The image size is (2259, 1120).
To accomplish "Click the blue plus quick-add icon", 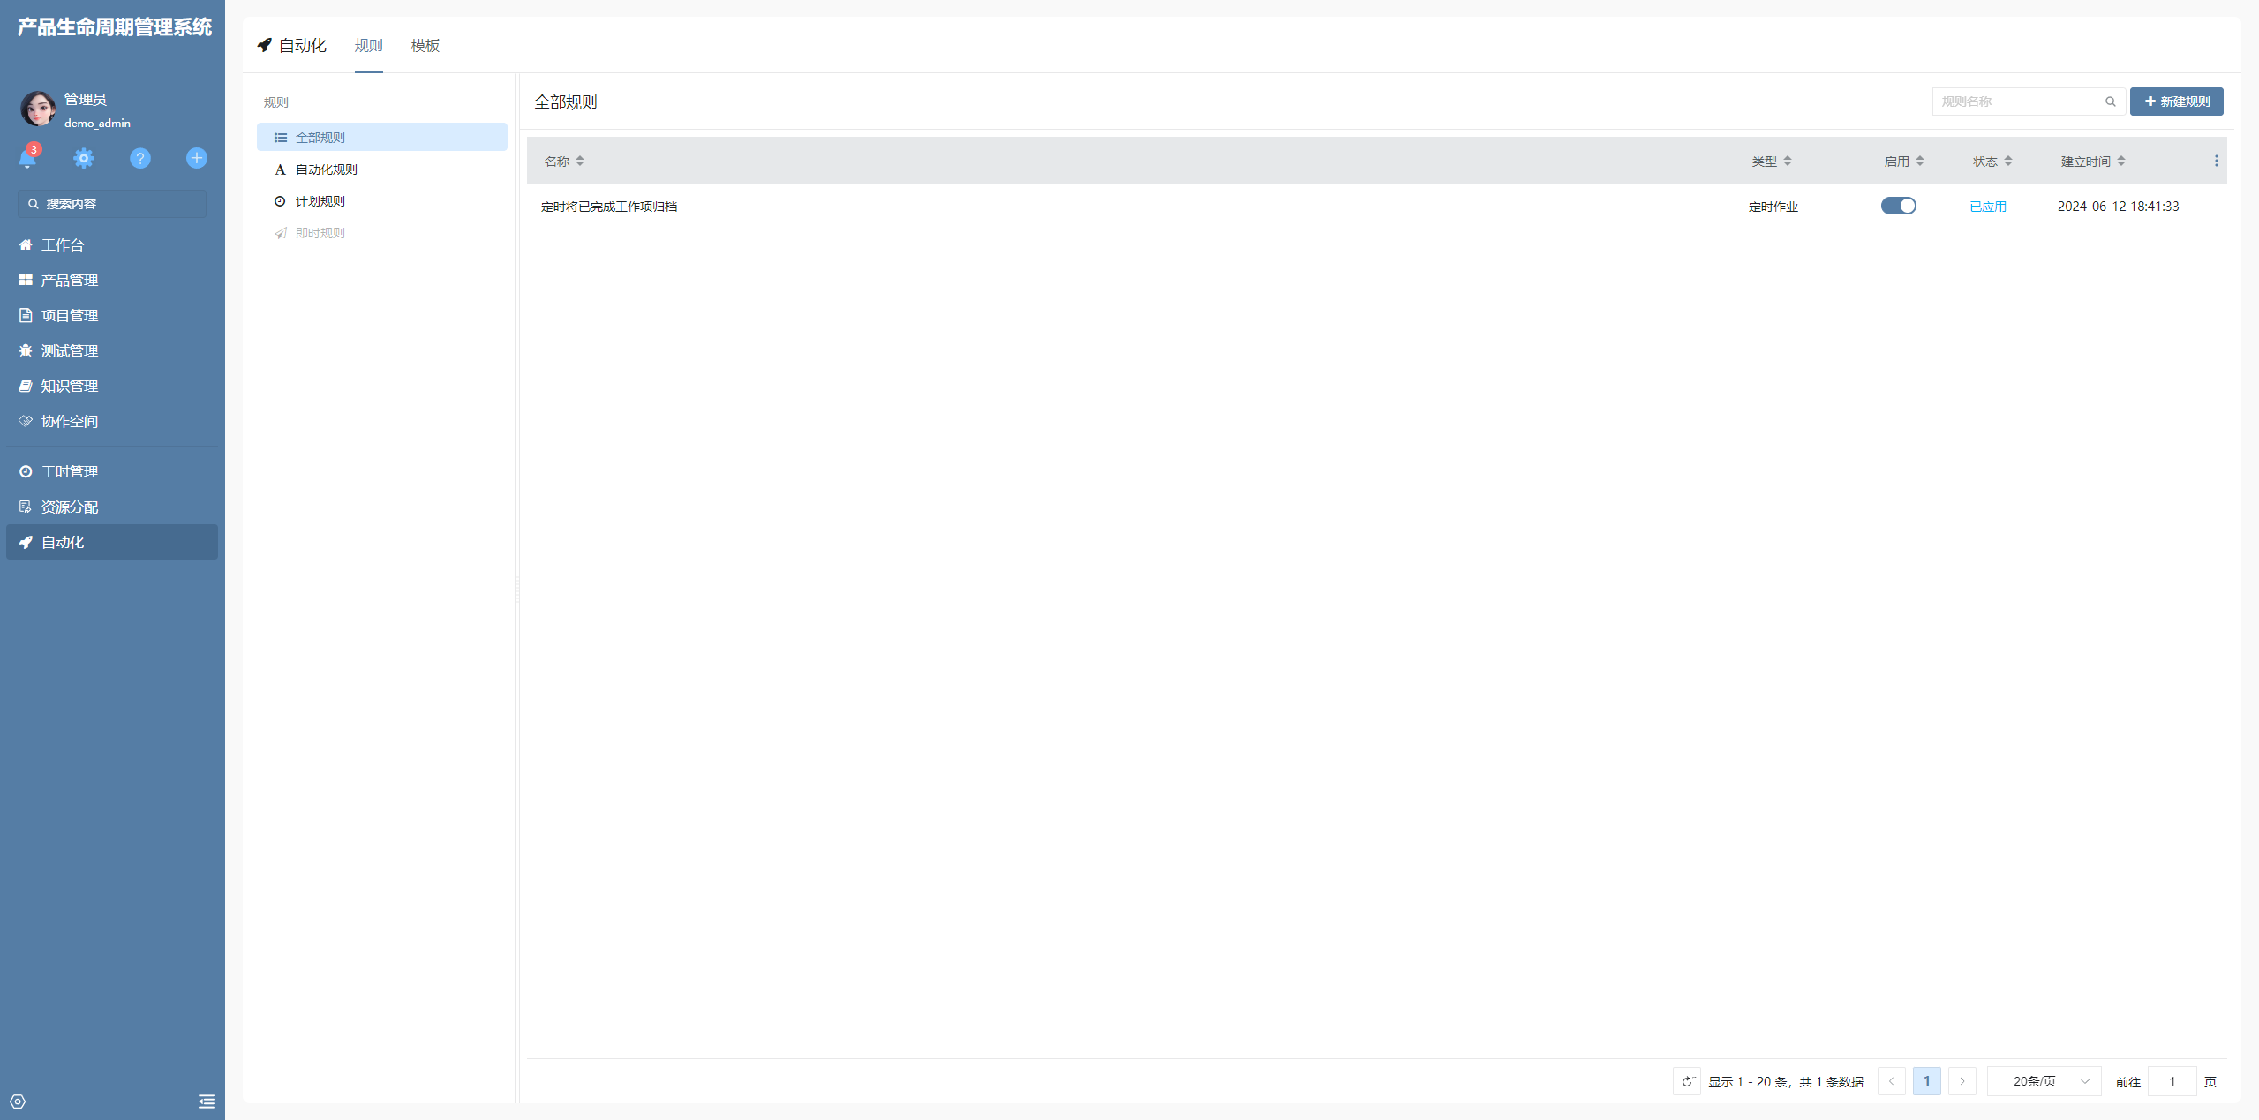I will pyautogui.click(x=197, y=158).
